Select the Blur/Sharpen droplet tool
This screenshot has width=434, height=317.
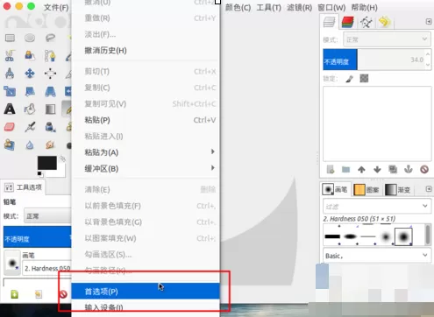coord(30,144)
